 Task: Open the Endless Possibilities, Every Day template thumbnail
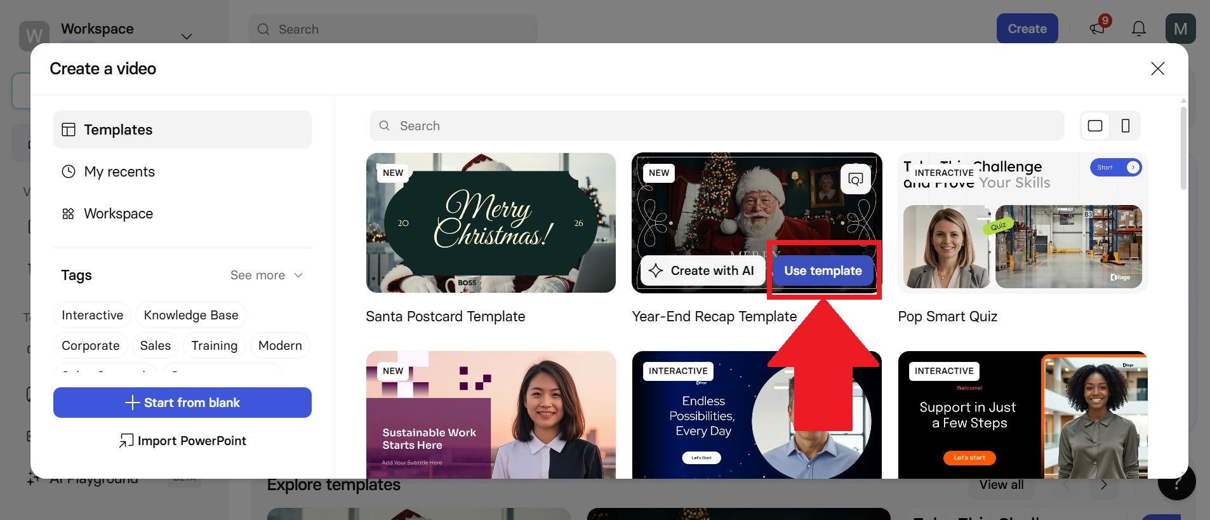tap(757, 415)
